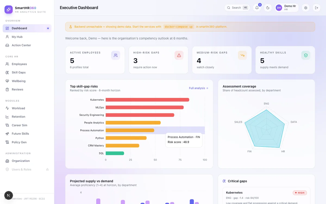The width and height of the screenshot is (326, 204).
Task: Open Full analysis link
Action: pyautogui.click(x=199, y=88)
